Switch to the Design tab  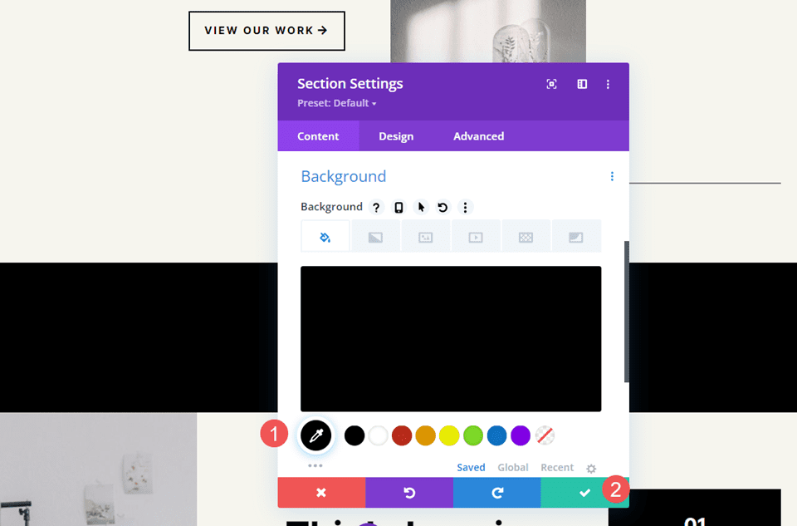click(396, 135)
